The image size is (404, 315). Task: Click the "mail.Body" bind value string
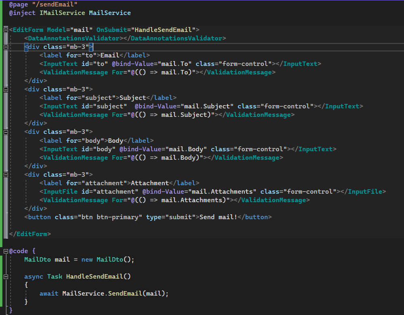click(x=186, y=149)
